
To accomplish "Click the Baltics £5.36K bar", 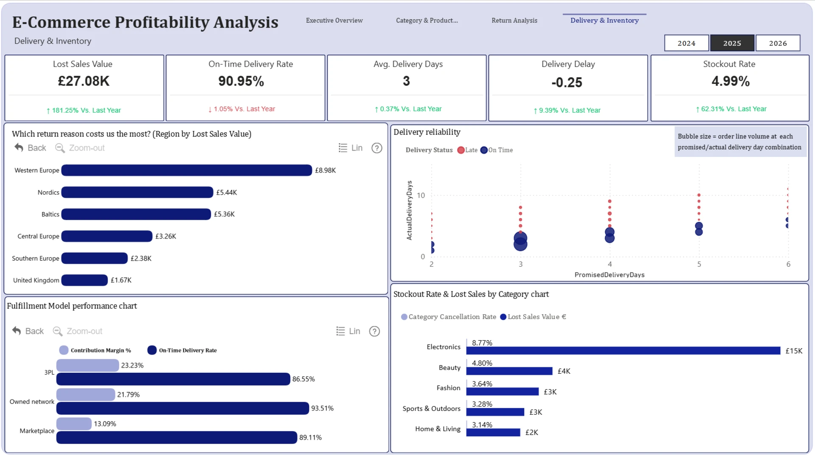I will [x=136, y=214].
